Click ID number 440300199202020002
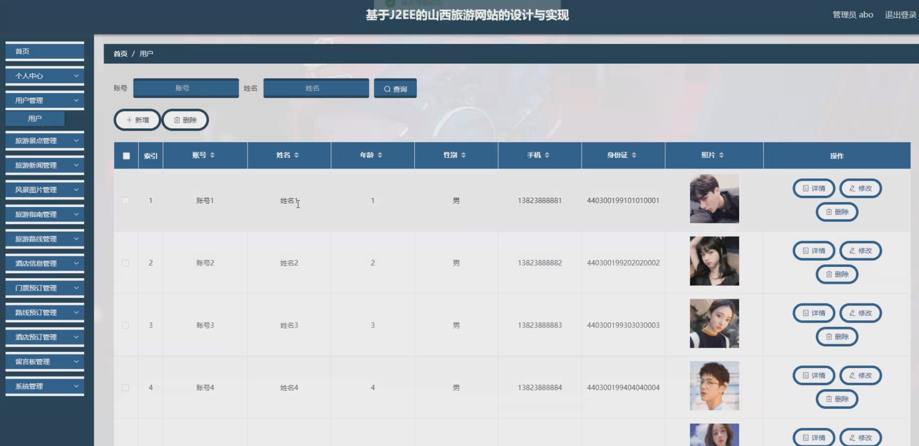919x446 pixels. tap(623, 263)
